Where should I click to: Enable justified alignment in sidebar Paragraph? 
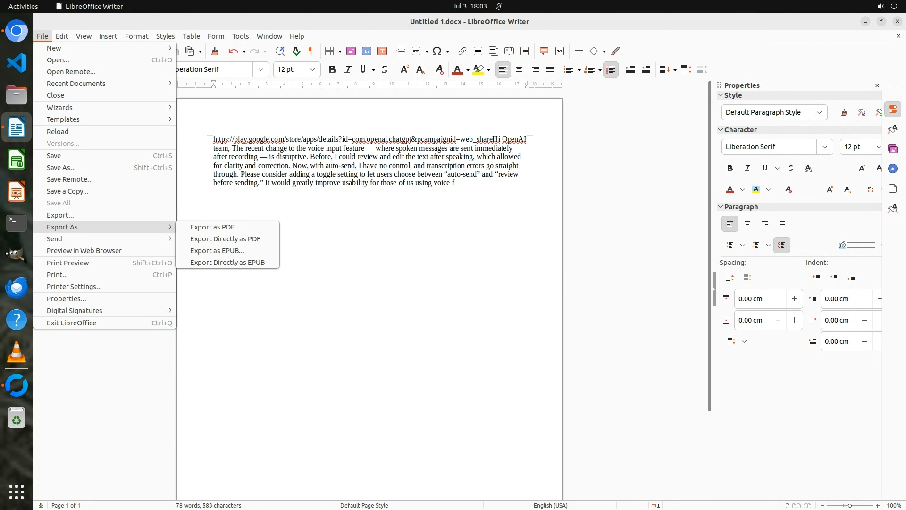click(782, 224)
